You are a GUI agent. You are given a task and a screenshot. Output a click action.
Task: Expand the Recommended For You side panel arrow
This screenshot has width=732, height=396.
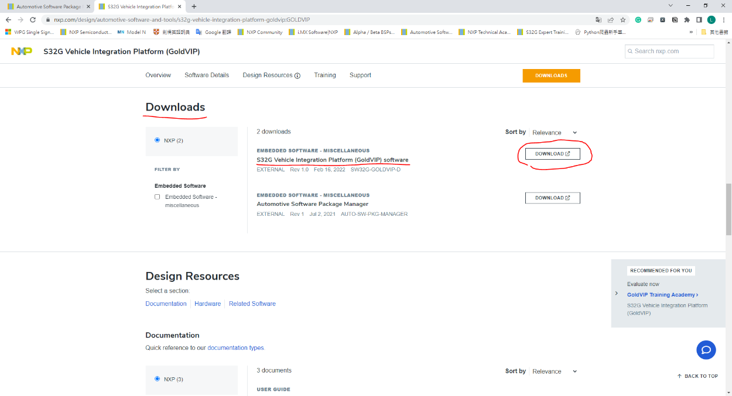point(616,293)
